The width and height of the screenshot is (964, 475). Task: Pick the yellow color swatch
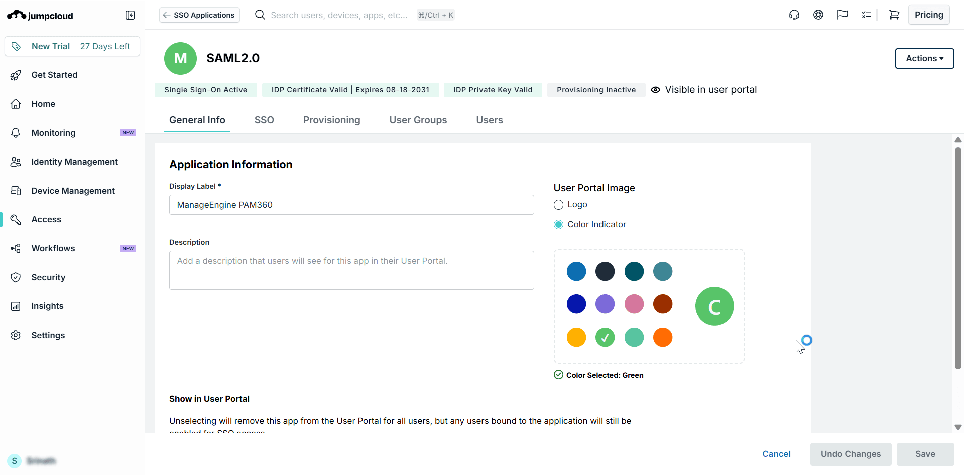(x=576, y=337)
